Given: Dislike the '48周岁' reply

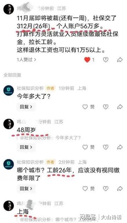Looking at the screenshot, I should point(106,147).
